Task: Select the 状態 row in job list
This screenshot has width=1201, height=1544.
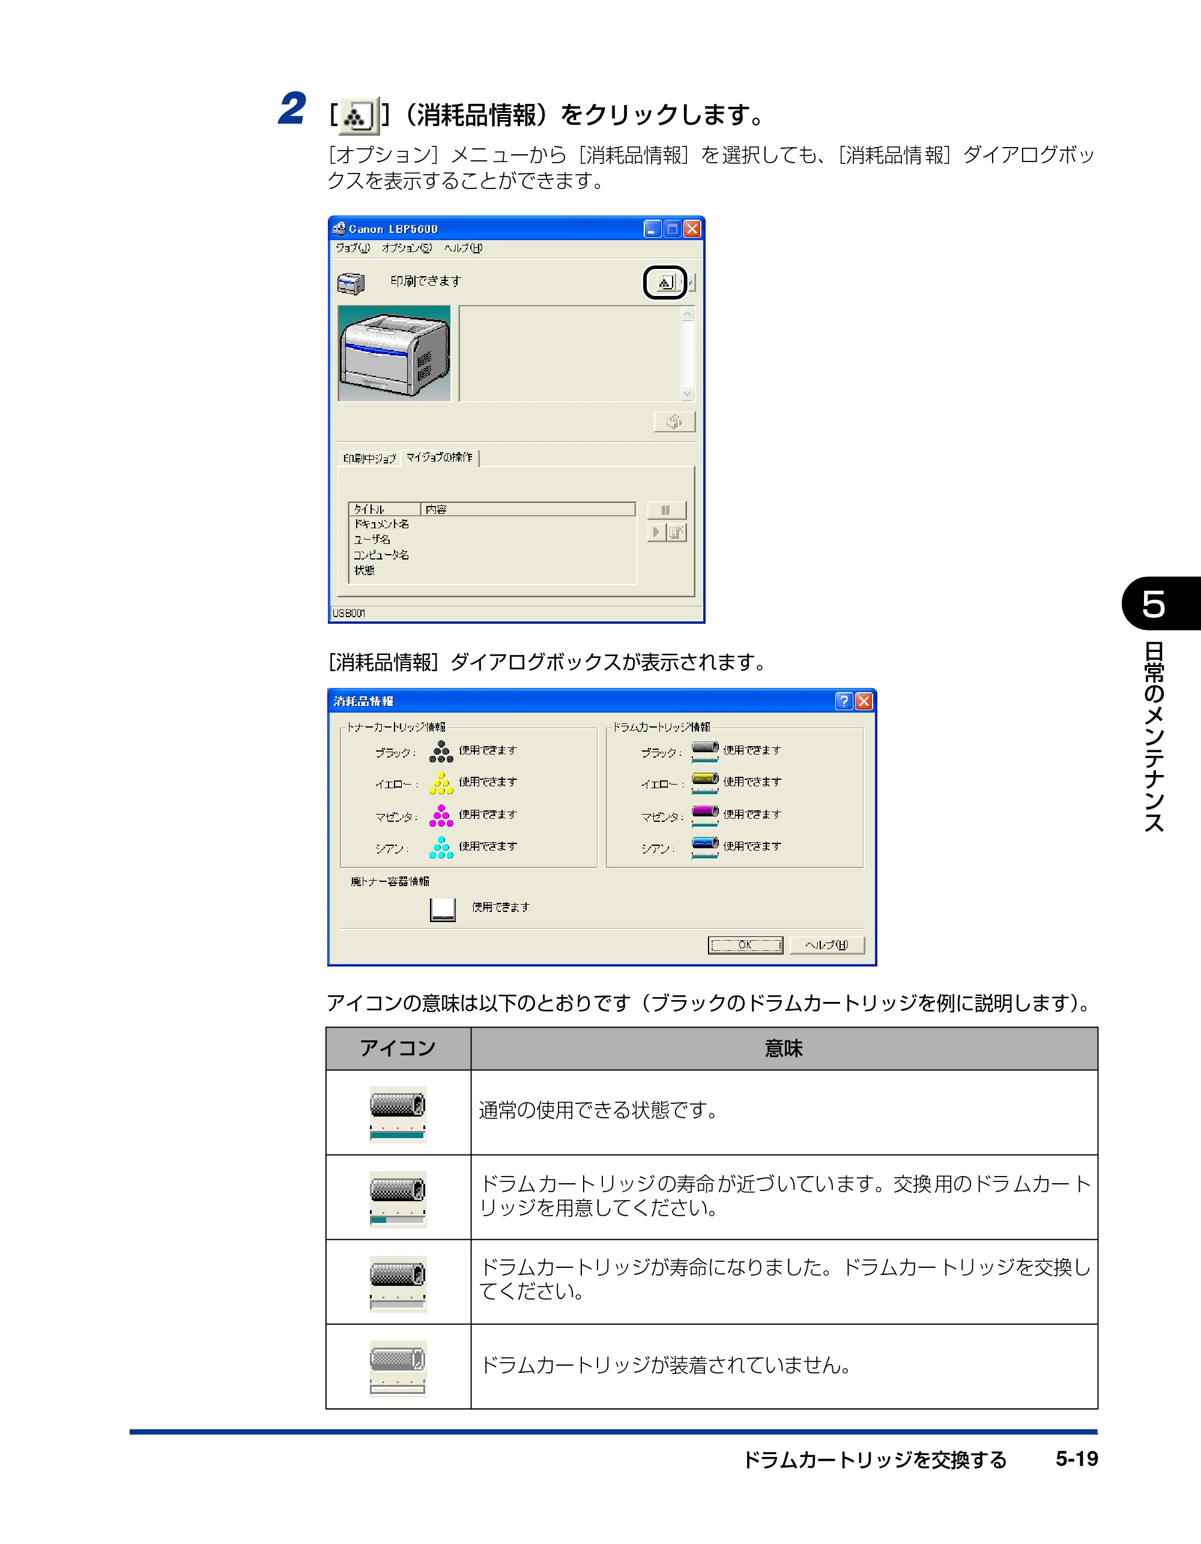Action: [x=492, y=570]
